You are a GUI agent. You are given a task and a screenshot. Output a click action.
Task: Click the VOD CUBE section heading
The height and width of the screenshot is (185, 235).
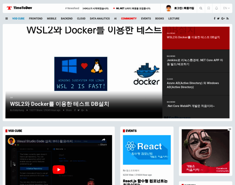pyautogui.click(x=15, y=131)
